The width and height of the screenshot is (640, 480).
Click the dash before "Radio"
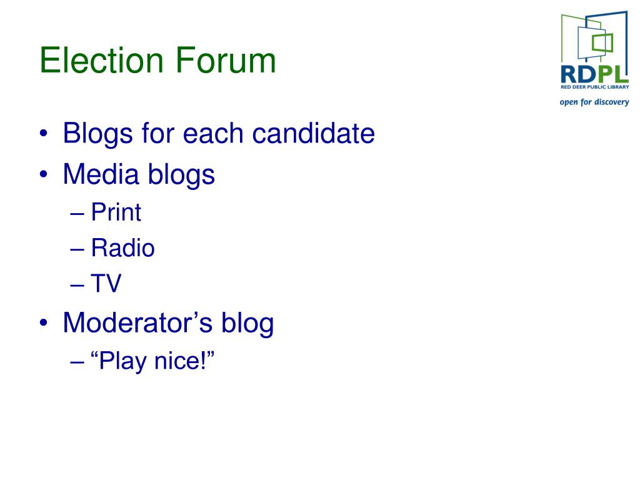(x=77, y=249)
